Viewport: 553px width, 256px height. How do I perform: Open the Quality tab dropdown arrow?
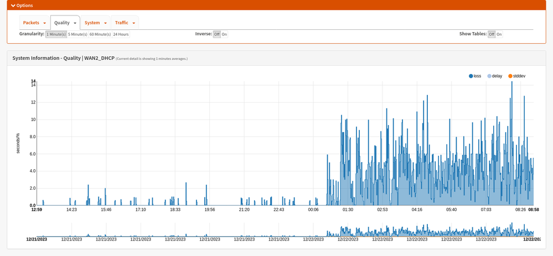point(75,23)
